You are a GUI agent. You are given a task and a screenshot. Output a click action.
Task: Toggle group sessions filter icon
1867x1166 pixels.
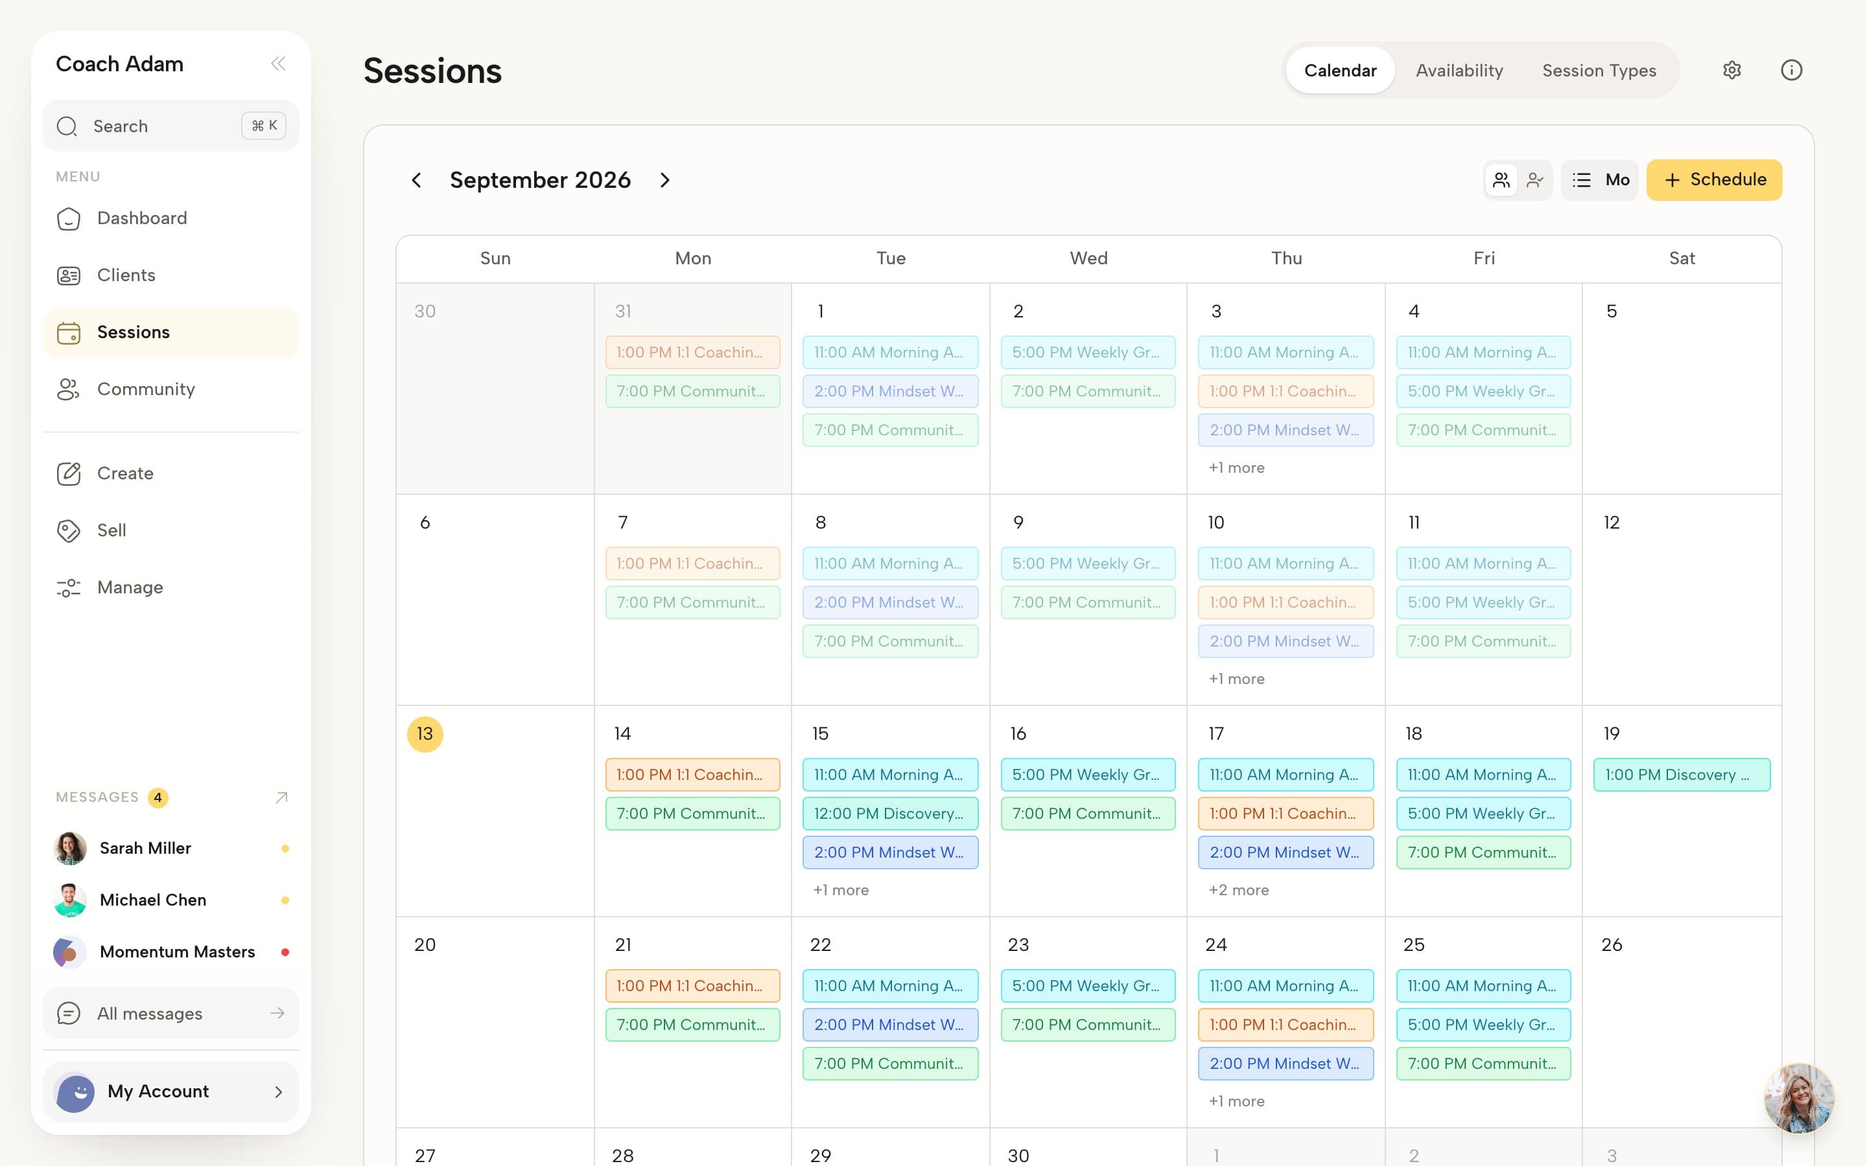[x=1501, y=181]
